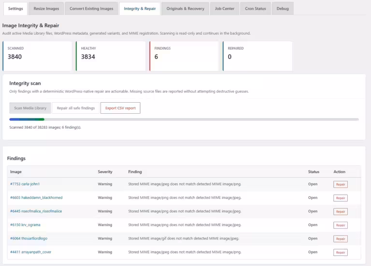This screenshot has height=266, width=371.
Task: Switch to the Settings tab
Action: pos(15,9)
